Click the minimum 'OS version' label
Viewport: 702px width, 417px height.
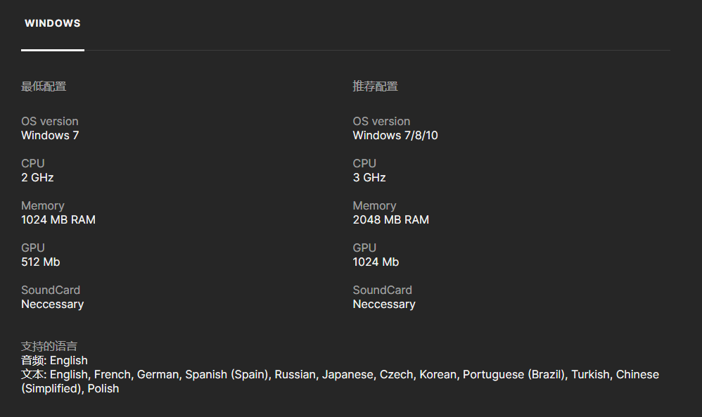point(50,121)
